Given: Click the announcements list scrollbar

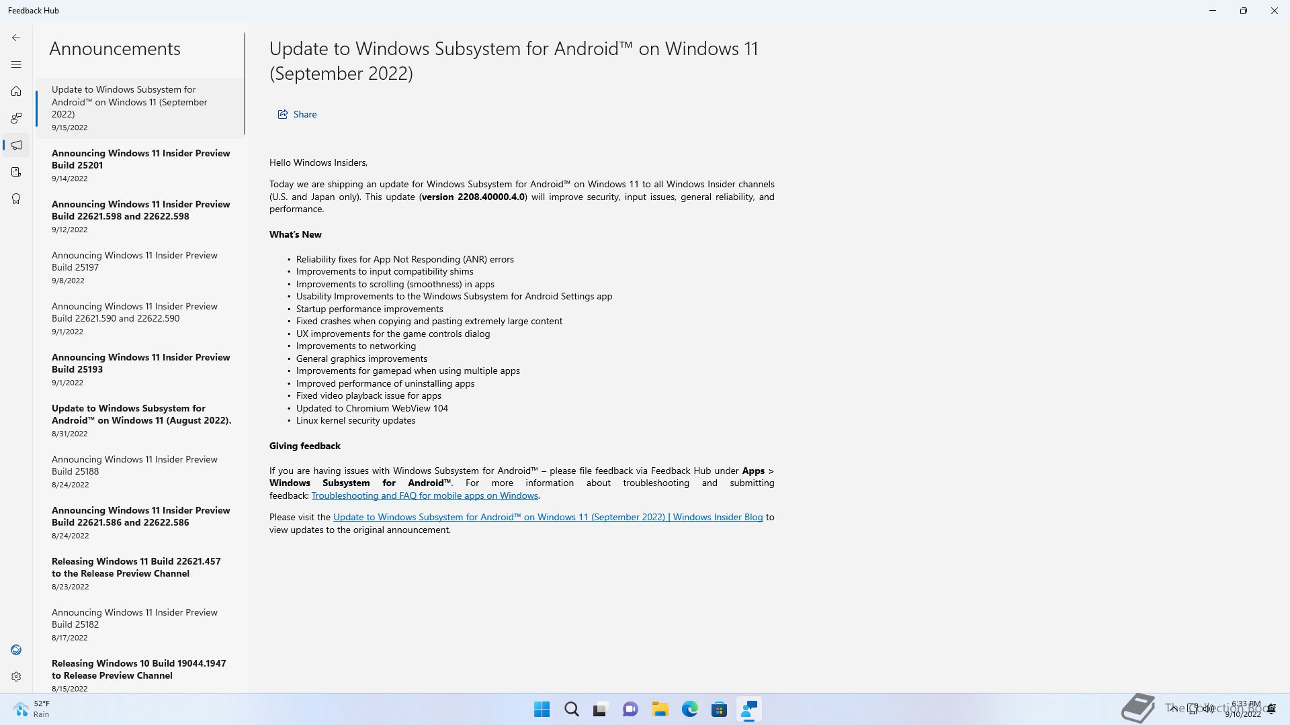Looking at the screenshot, I should pos(245,83).
